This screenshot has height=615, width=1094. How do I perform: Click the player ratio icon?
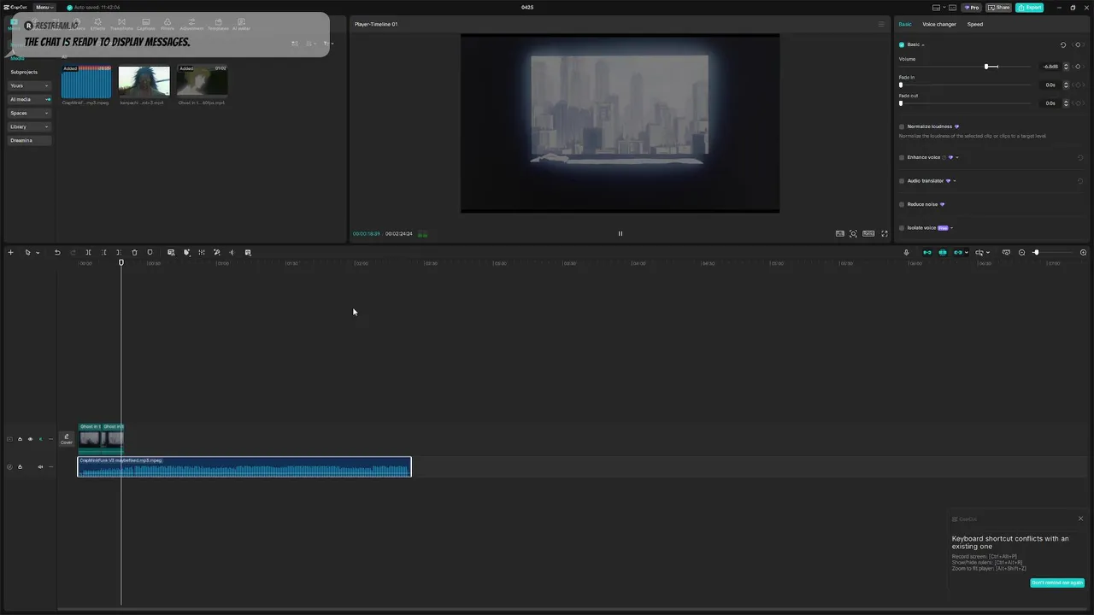tap(868, 233)
